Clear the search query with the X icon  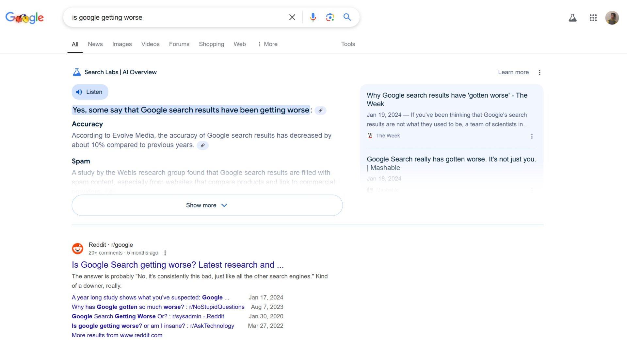292,17
